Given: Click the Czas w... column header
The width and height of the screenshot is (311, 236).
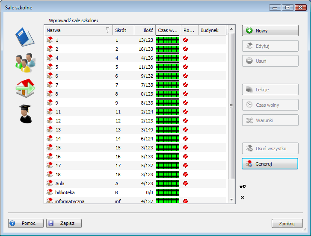Looking at the screenshot, I should pos(169,30).
